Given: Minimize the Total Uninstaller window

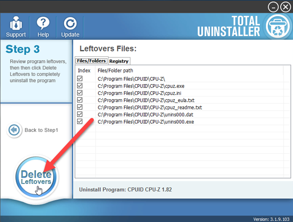Looking at the screenshot, I should tap(273, 7).
